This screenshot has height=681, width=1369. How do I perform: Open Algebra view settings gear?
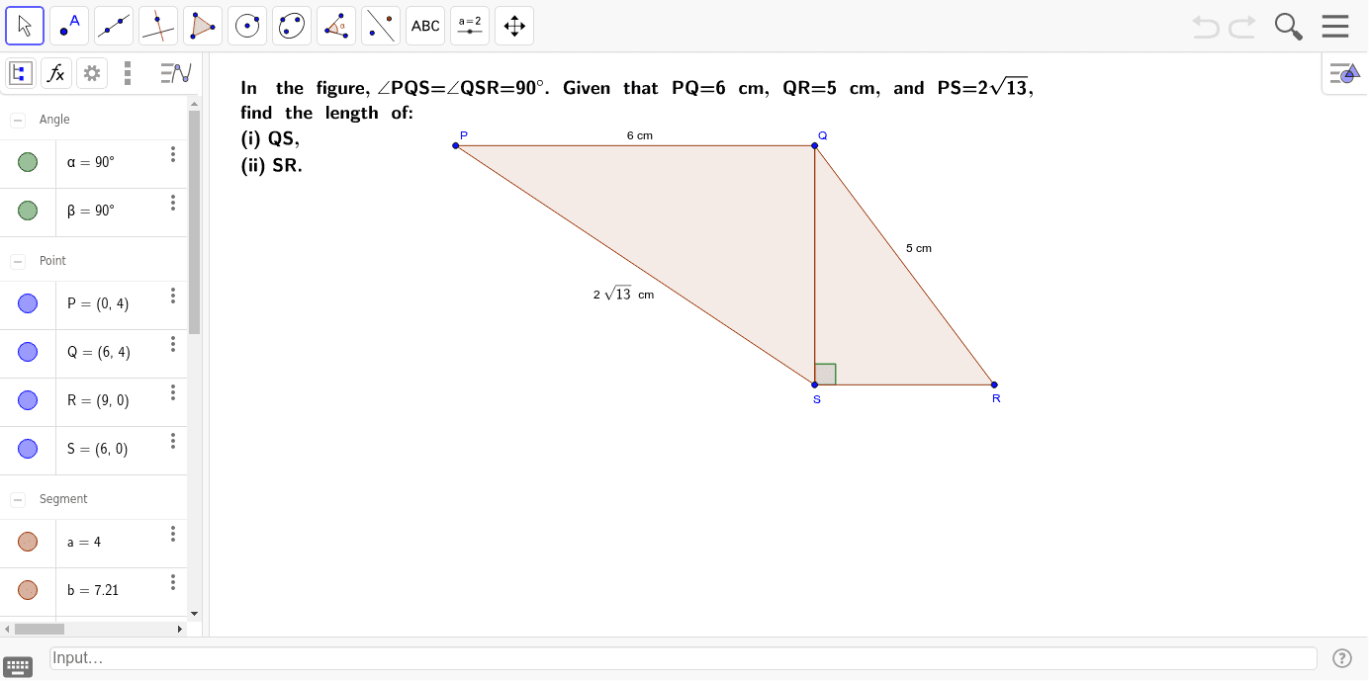click(x=92, y=72)
